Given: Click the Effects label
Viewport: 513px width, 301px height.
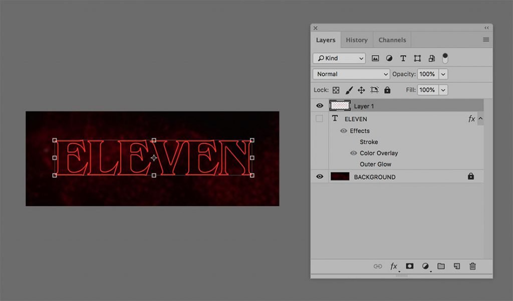Looking at the screenshot, I should [360, 131].
